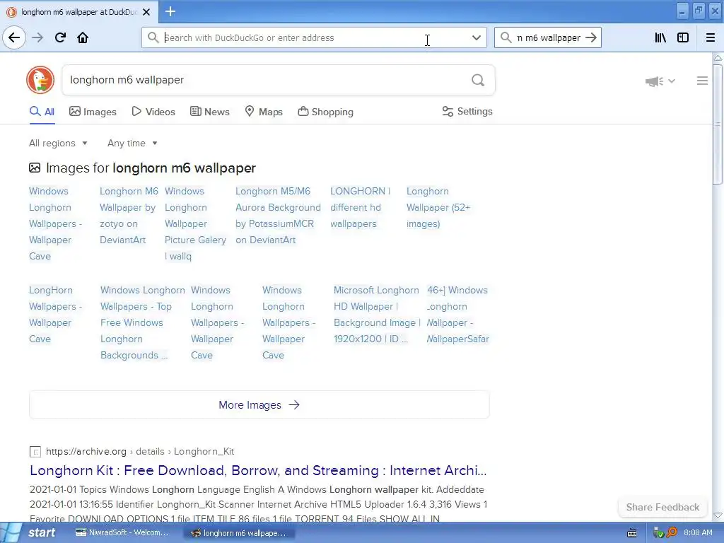Open Microsoft Longhorn HD Wallpaper link
This screenshot has height=543, width=724.
377,315
